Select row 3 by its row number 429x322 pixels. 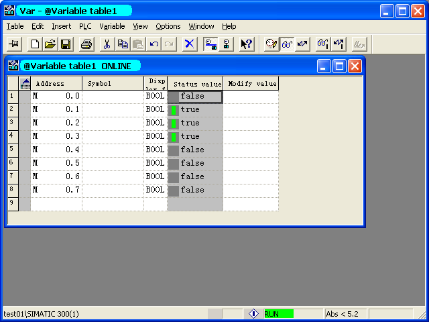pyautogui.click(x=12, y=123)
